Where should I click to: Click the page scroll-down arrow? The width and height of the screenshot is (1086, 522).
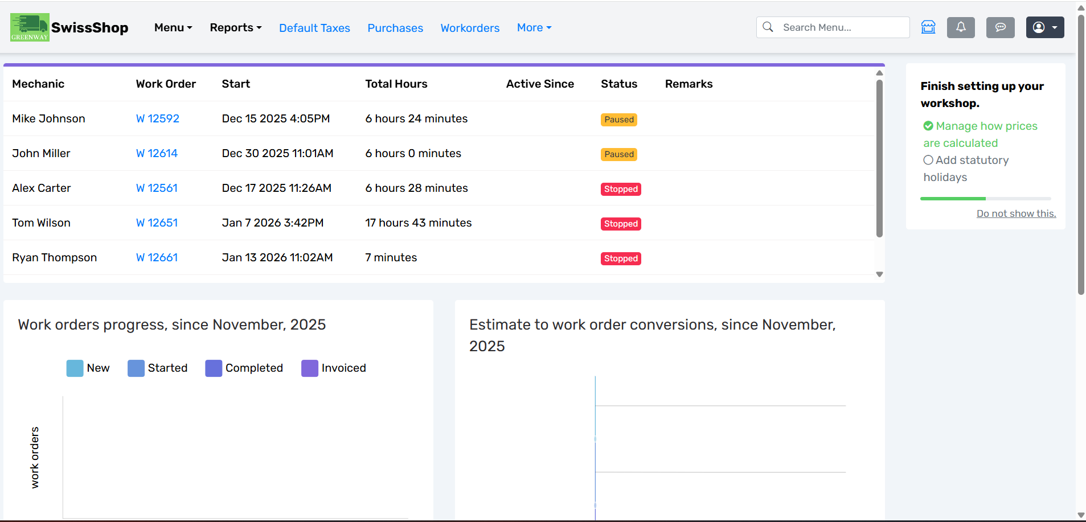(x=1081, y=516)
